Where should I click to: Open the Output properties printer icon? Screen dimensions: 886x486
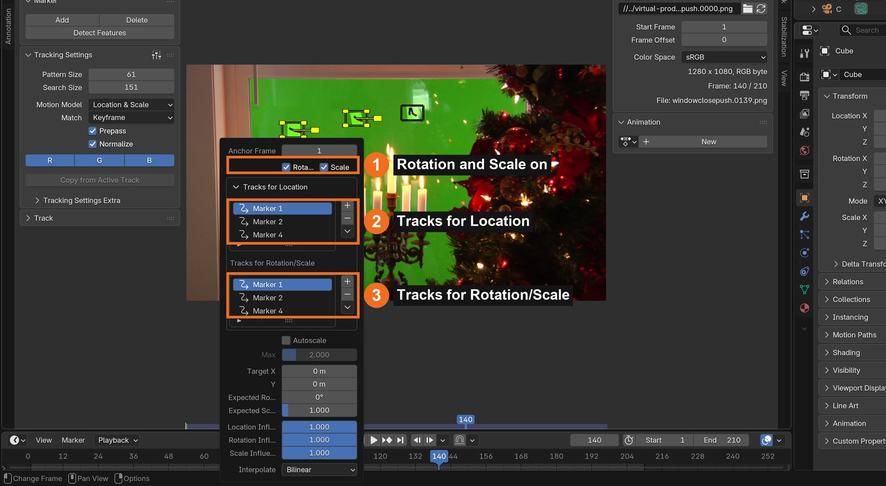pyautogui.click(x=804, y=95)
